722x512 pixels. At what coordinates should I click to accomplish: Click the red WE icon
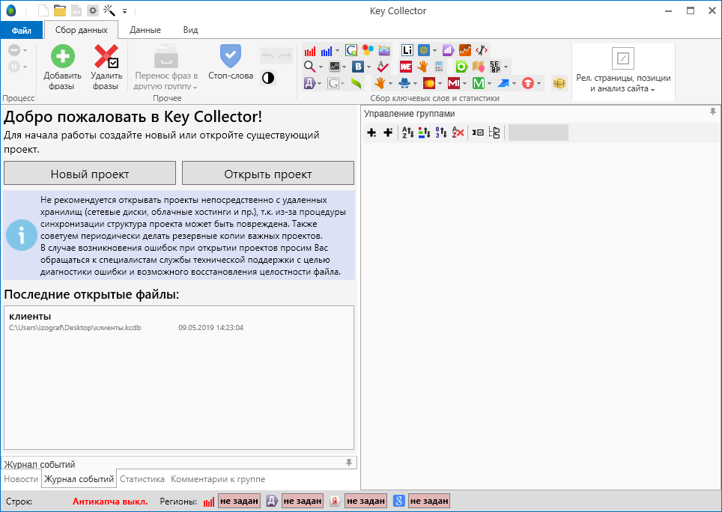[x=406, y=67]
